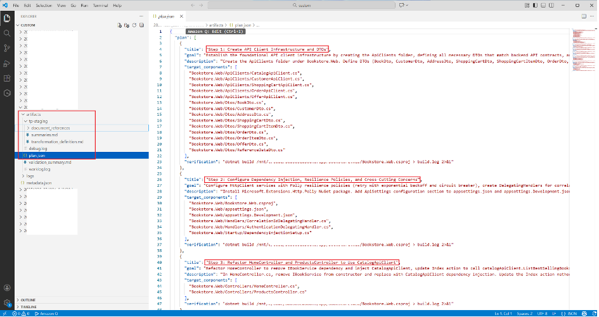Open the Run and Debug view
The height and width of the screenshot is (317, 599).
point(7,63)
